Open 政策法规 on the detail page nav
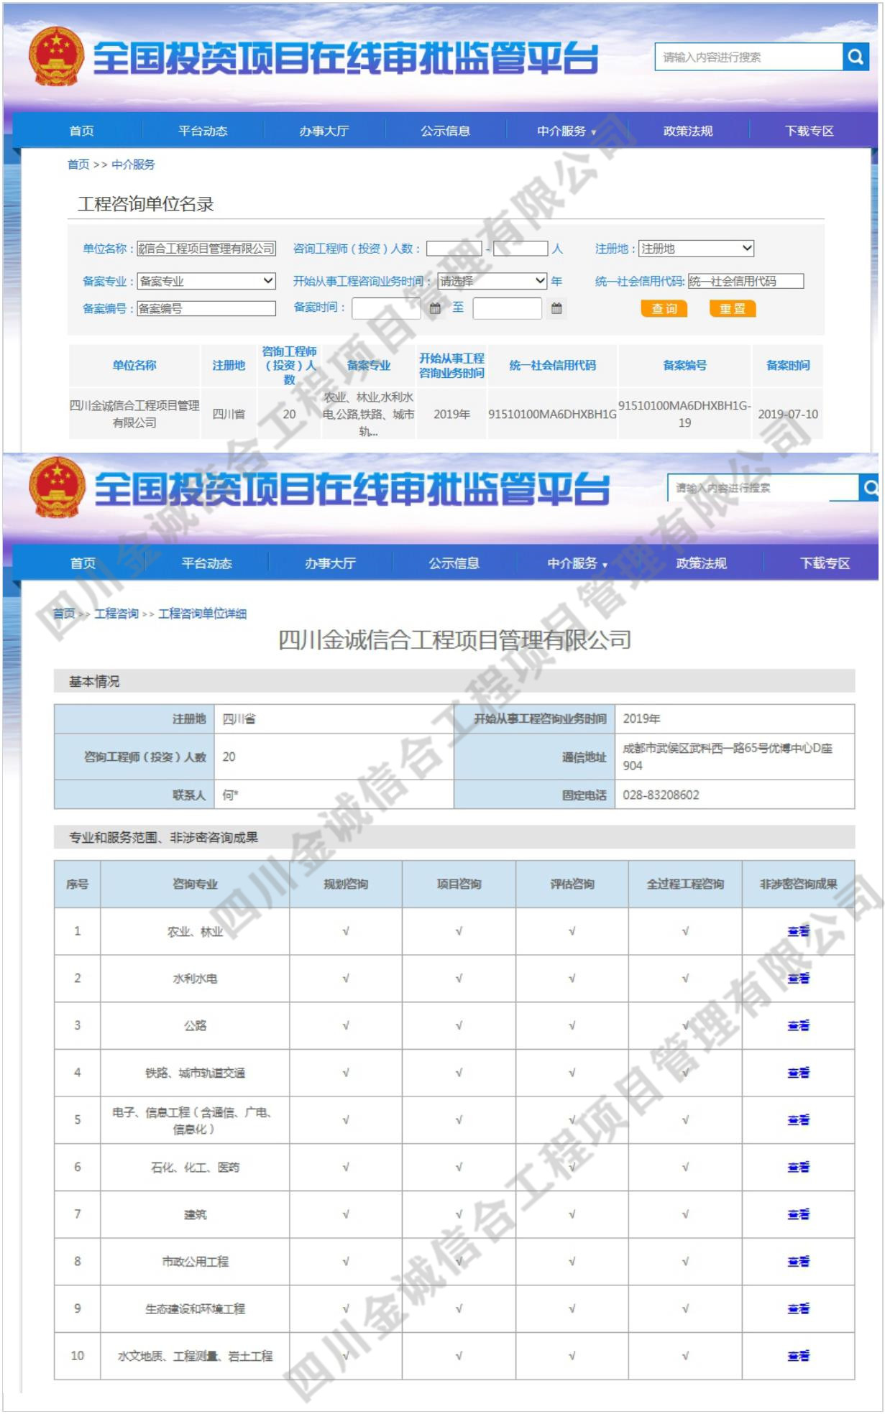This screenshot has height=1414, width=885. (x=701, y=563)
